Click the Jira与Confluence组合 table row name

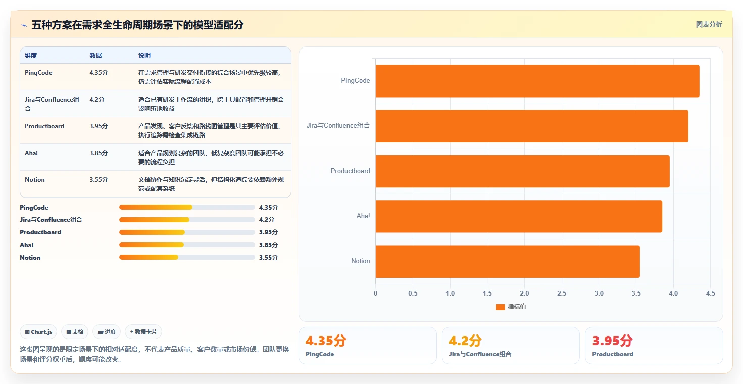point(52,104)
